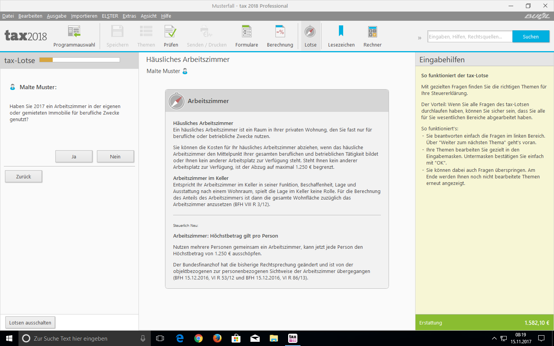Click the Erstattung 1.582,10 € status bar
This screenshot has width=554, height=346.
click(484, 323)
